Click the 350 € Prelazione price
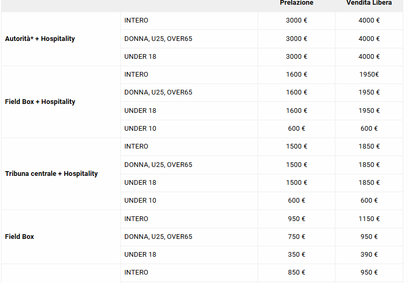The image size is (409, 283). pyautogui.click(x=296, y=255)
